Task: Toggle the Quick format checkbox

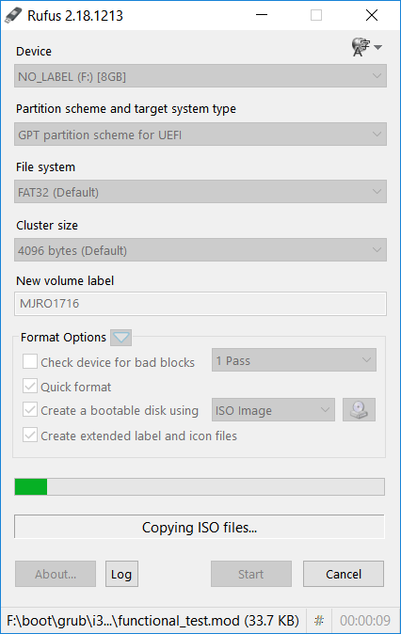Action: point(30,387)
